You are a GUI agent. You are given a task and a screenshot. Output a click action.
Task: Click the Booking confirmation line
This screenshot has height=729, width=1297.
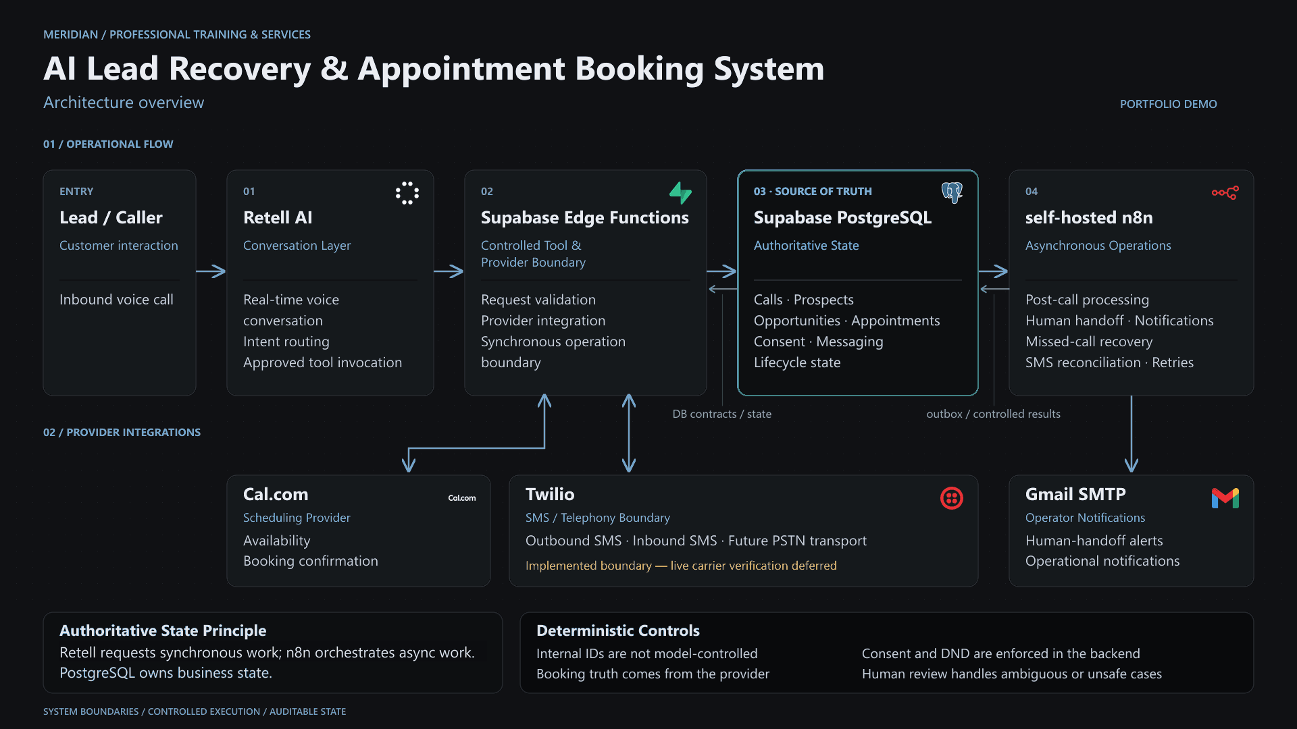310,561
